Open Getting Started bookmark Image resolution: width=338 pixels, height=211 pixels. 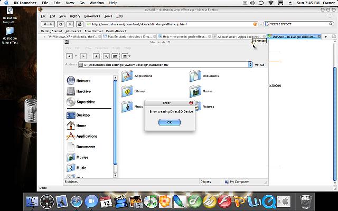(51, 31)
